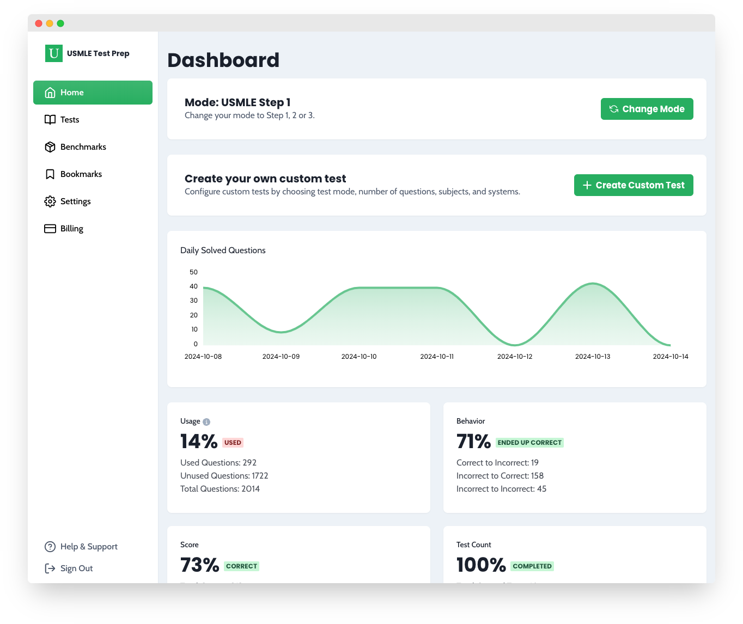
Task: Go to Benchmarks in the sidebar
Action: [83, 147]
